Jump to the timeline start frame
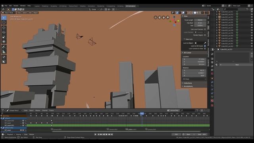The image size is (254, 143). (98, 134)
